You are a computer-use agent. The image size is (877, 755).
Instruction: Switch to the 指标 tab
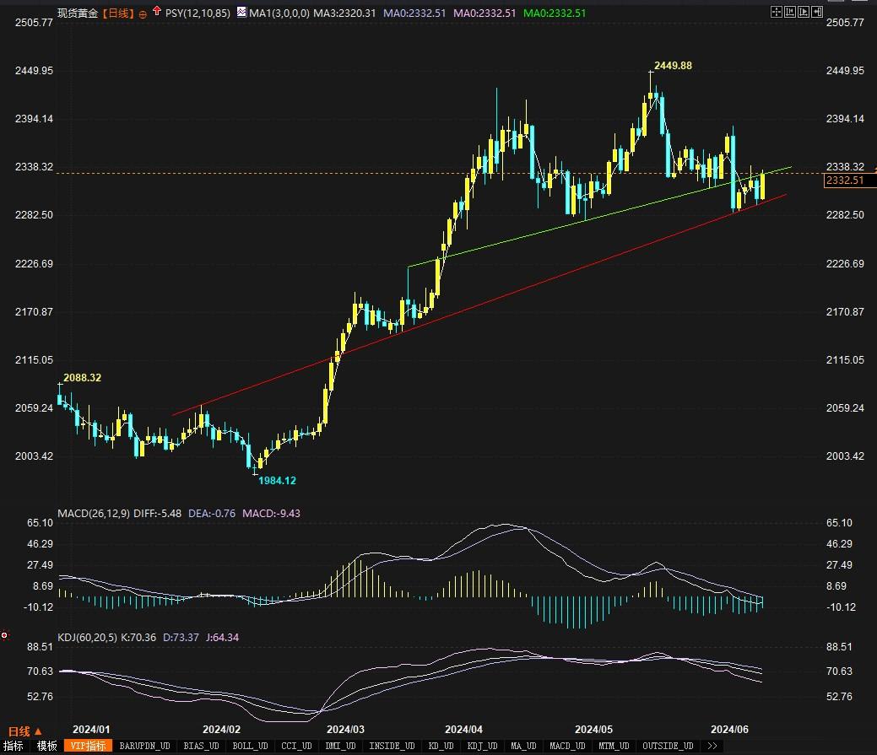click(14, 746)
